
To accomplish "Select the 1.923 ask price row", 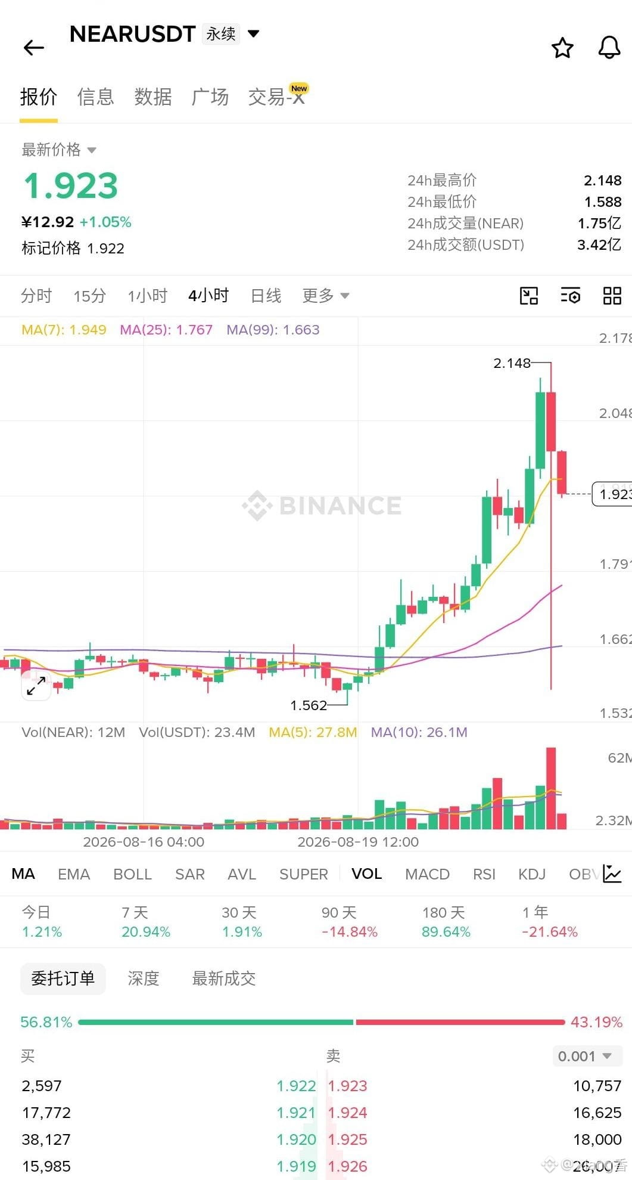I will (475, 1086).
